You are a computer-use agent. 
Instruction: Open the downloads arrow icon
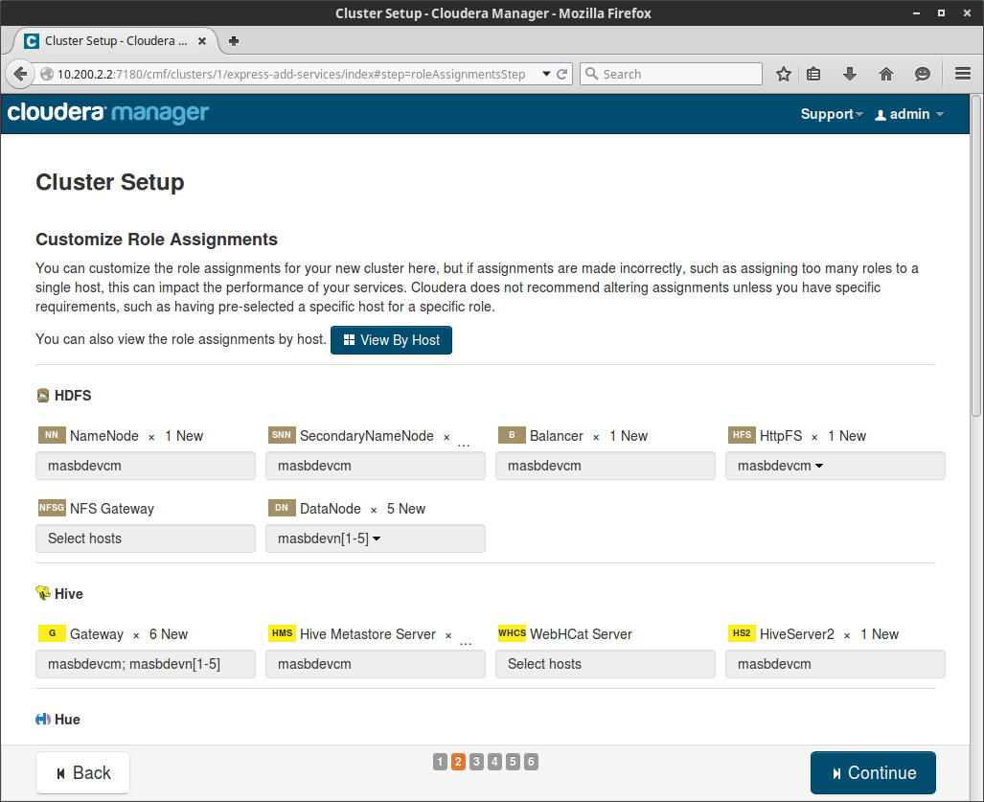pos(850,74)
